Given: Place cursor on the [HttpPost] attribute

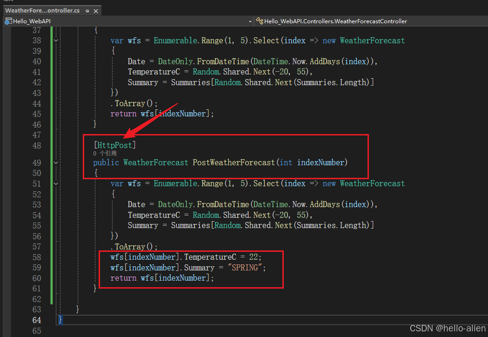Looking at the screenshot, I should [114, 145].
